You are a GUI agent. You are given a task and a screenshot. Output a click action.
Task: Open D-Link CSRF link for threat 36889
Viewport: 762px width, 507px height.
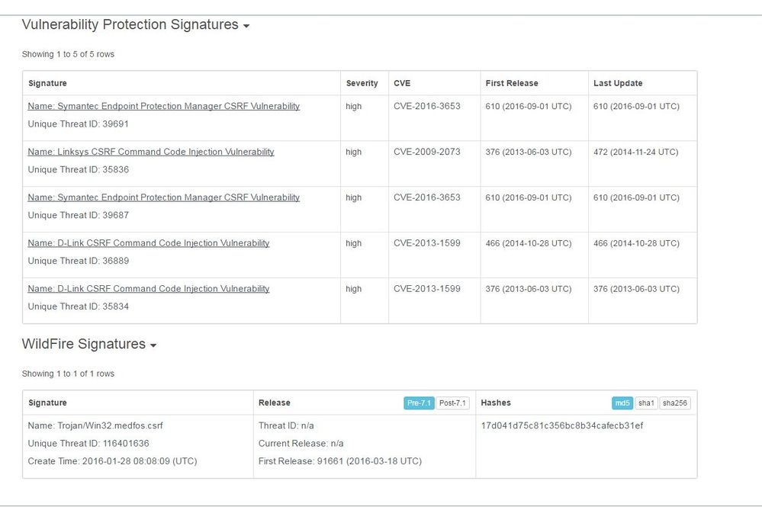(149, 243)
